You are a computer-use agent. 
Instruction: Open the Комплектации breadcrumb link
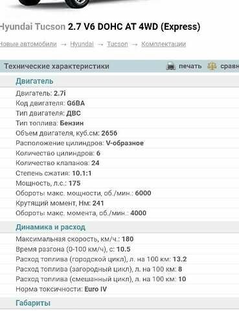point(163,44)
